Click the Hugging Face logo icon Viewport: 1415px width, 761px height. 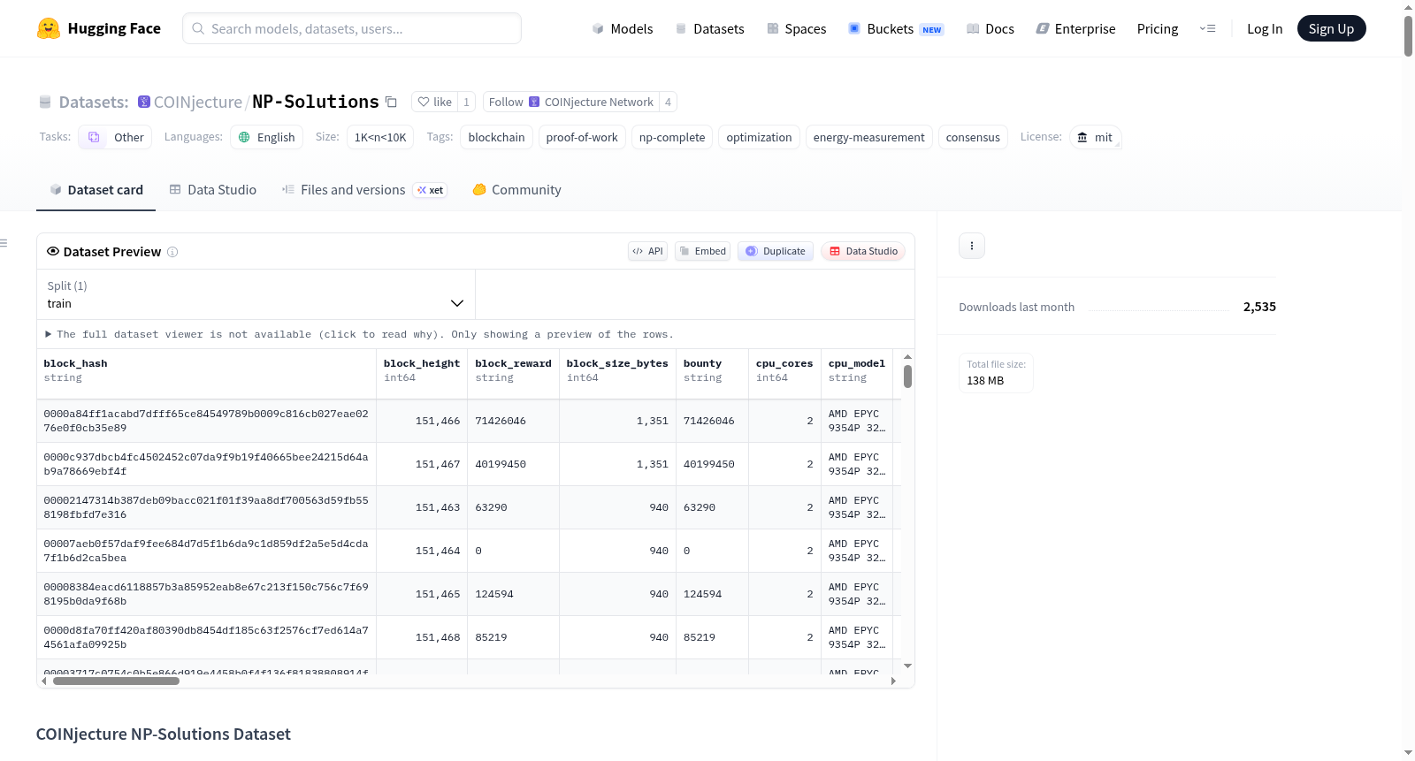tap(49, 28)
